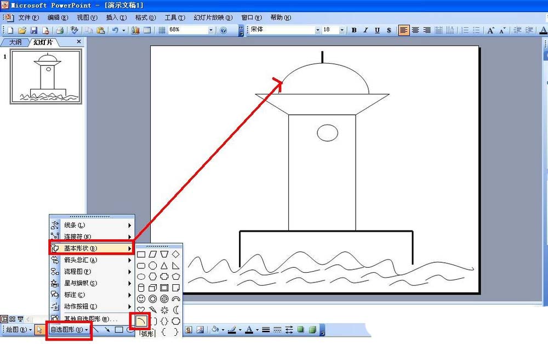Insert a picture from file on drawing toolbar

coord(200,330)
